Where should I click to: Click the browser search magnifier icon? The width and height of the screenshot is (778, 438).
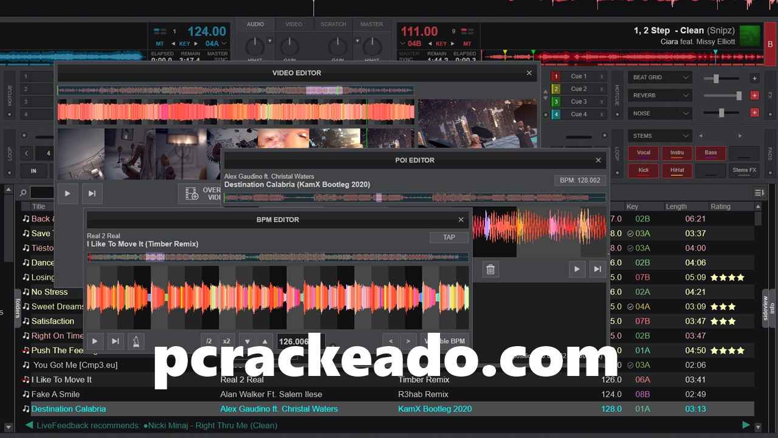[23, 193]
